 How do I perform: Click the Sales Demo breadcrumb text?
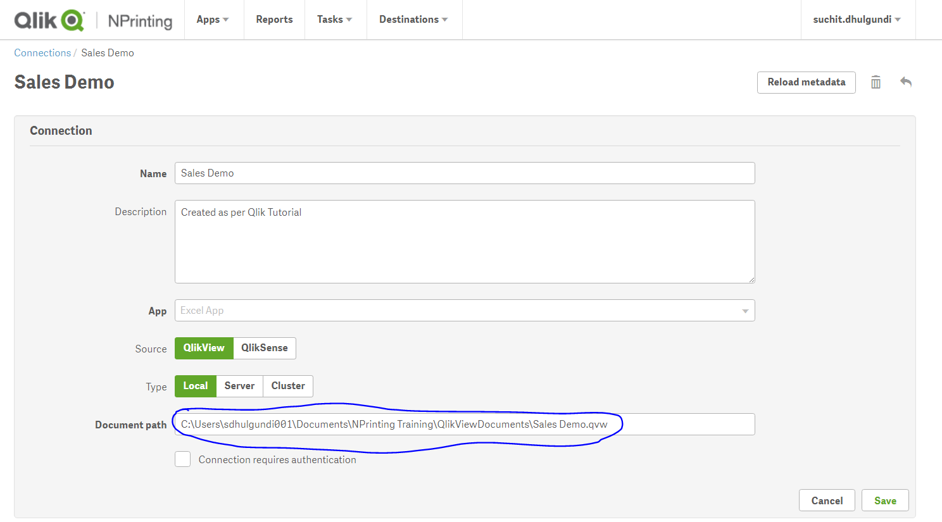pos(108,53)
